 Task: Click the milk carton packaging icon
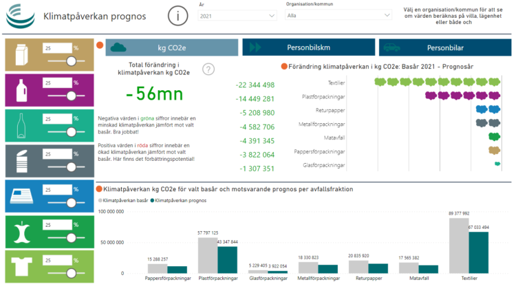point(22,54)
